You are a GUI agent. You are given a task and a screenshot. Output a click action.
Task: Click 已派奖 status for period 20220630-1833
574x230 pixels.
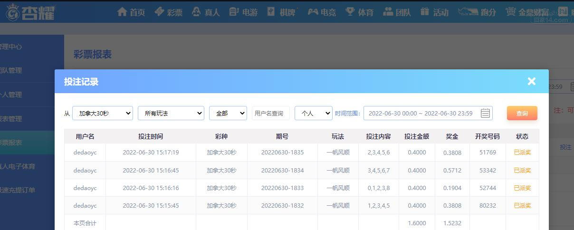(522, 188)
